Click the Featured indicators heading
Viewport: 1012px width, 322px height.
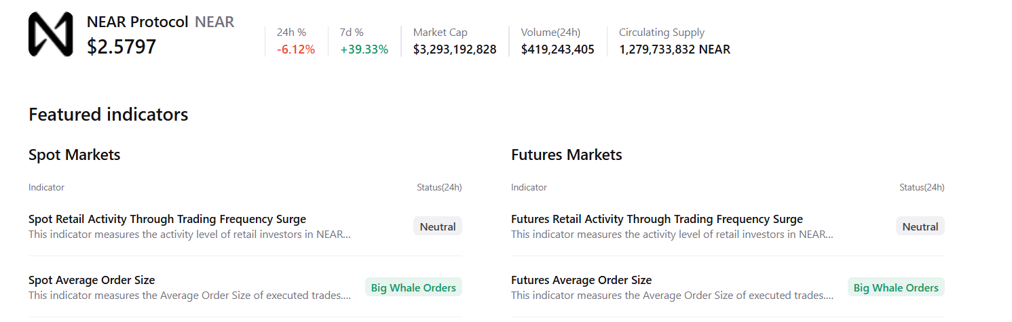click(x=109, y=115)
